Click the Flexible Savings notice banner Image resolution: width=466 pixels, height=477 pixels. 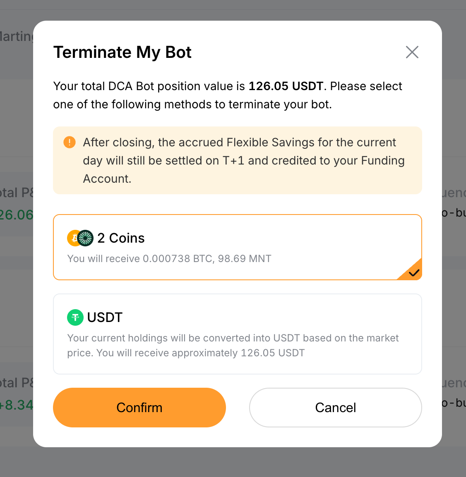coord(237,160)
